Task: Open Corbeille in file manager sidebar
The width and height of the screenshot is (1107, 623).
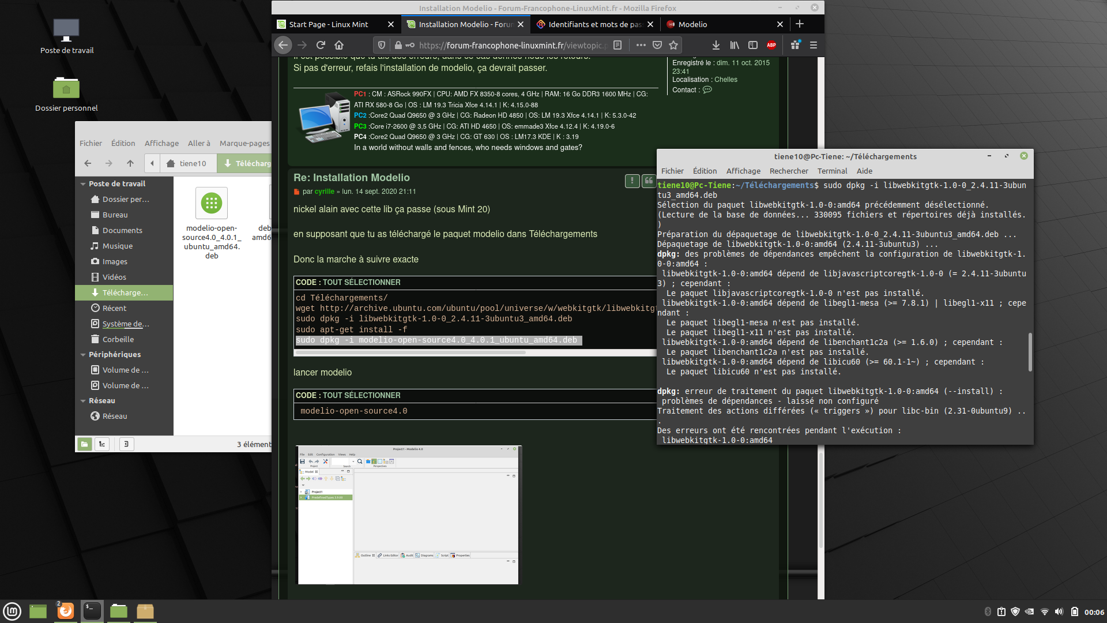Action: pos(124,339)
